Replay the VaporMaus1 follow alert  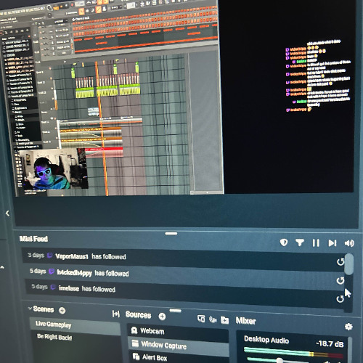340,261
